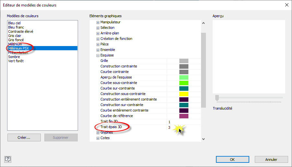292x167 pixels.
Task: Collapse the Esquisse tree node
Action: tap(98, 55)
